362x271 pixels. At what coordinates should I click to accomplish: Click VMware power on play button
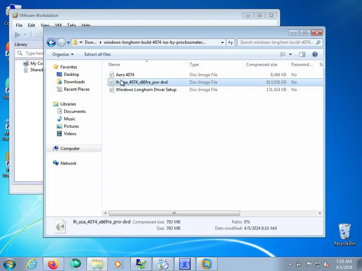18,35
